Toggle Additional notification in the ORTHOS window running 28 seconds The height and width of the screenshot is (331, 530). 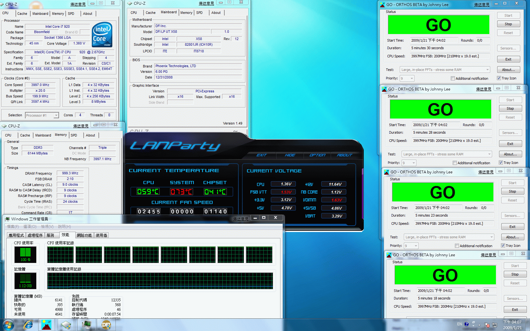[455, 163]
